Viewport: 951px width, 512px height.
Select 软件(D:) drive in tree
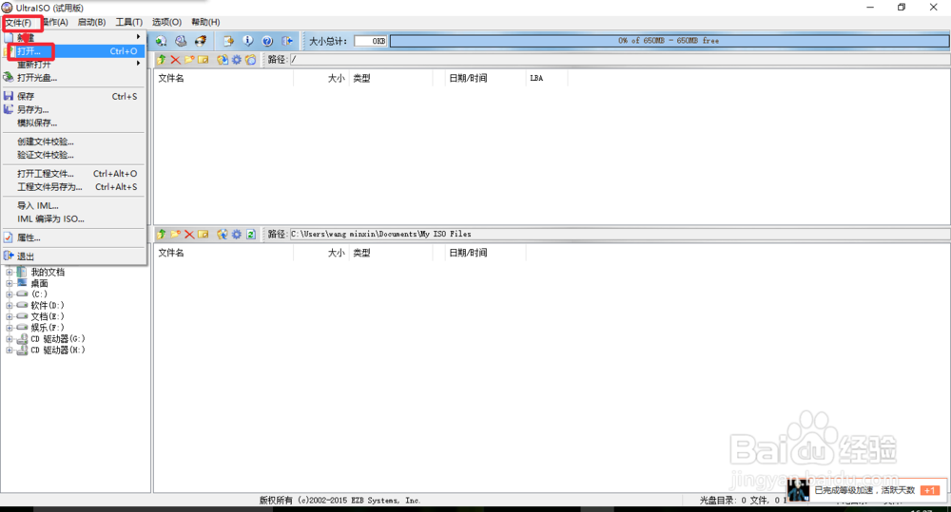(x=48, y=305)
